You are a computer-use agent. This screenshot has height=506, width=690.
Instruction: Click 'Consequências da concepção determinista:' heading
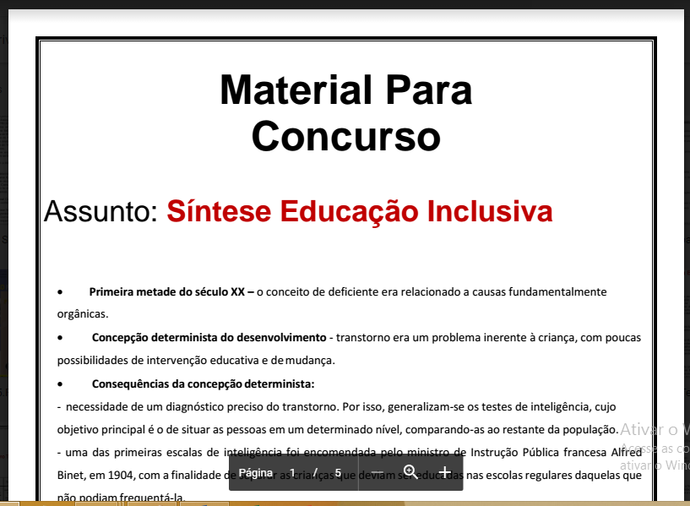[203, 384]
